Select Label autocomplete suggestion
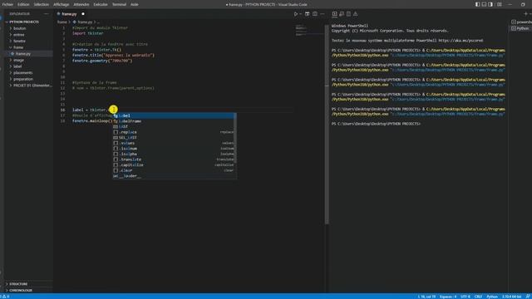532x299 pixels. click(x=173, y=115)
